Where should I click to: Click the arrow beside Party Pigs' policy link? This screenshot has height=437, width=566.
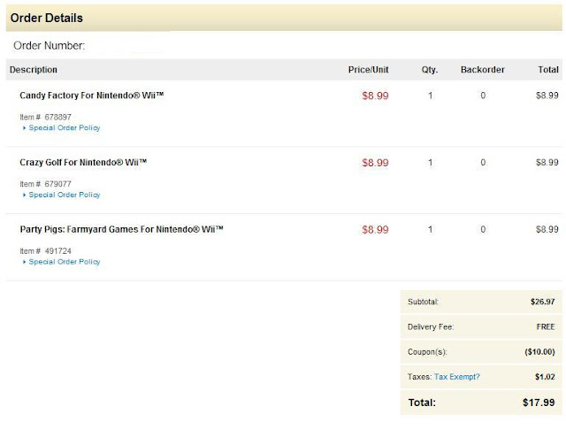[x=25, y=262]
